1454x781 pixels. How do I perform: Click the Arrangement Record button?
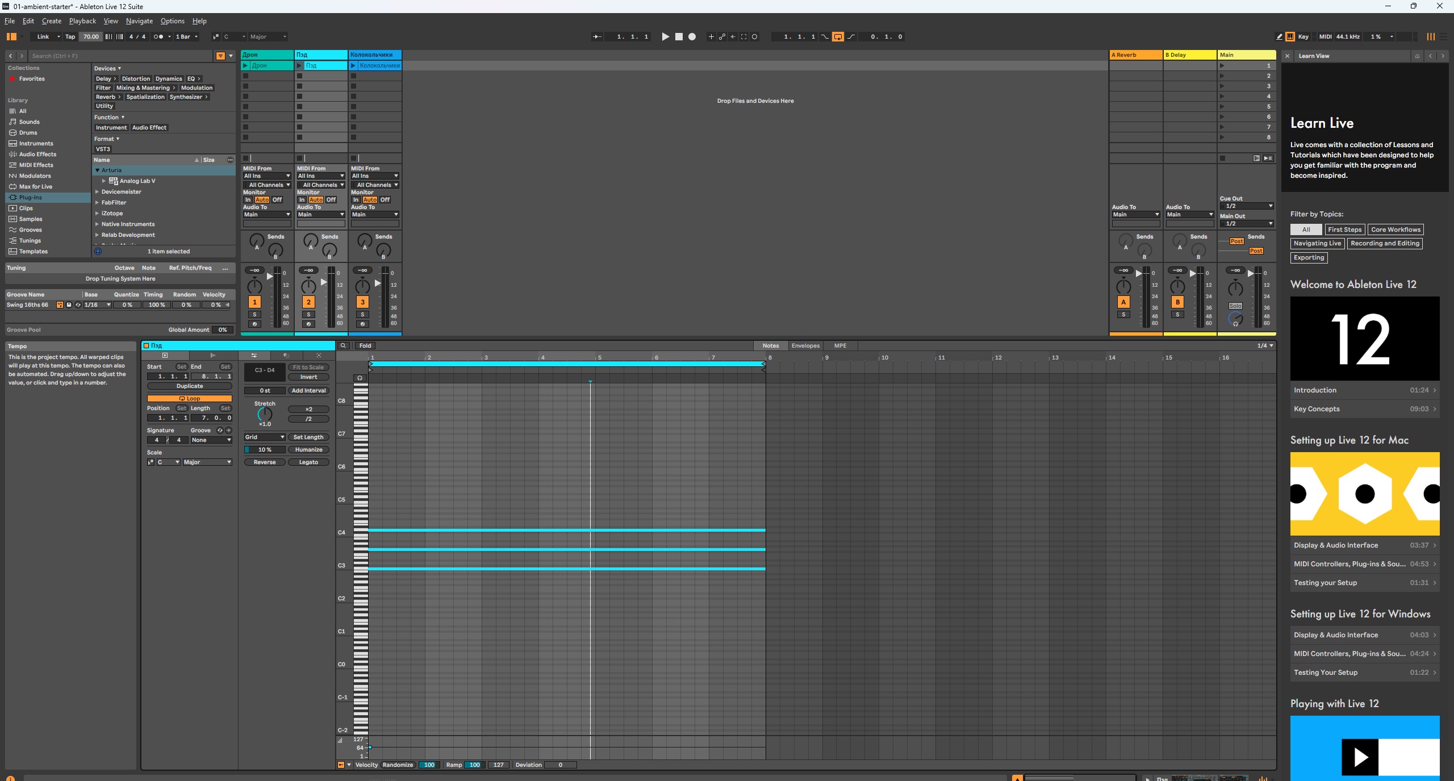click(692, 36)
